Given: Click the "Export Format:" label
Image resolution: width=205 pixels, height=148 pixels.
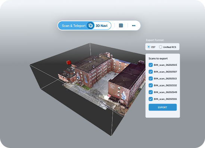Looking at the screenshot, I should (x=155, y=40).
